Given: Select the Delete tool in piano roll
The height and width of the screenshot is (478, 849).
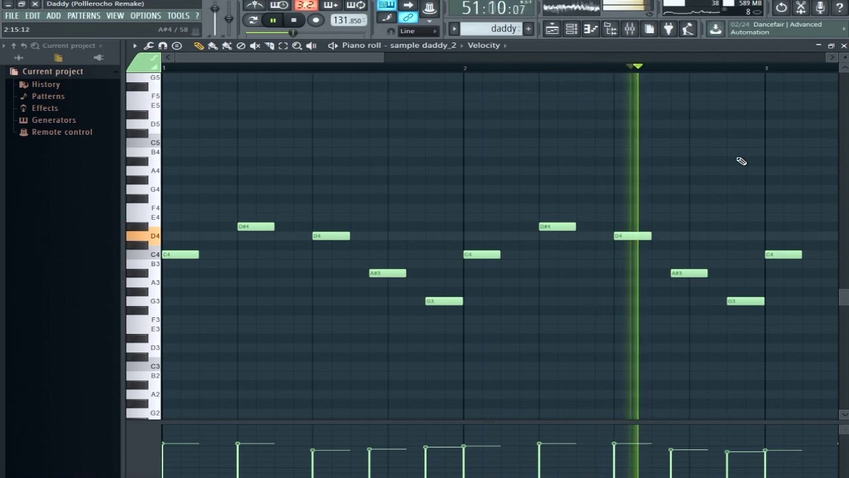Looking at the screenshot, I should (241, 46).
